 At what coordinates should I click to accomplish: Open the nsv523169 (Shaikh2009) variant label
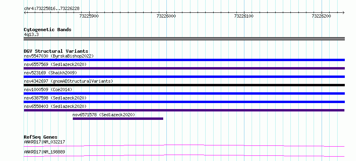point(50,73)
